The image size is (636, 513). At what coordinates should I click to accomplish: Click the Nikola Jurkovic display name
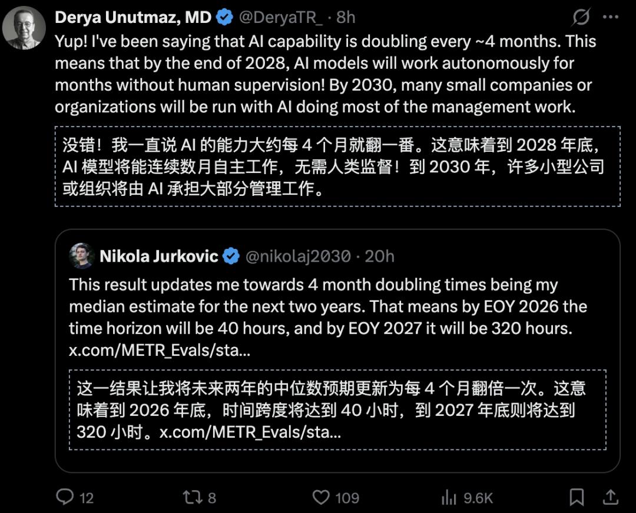pos(159,256)
